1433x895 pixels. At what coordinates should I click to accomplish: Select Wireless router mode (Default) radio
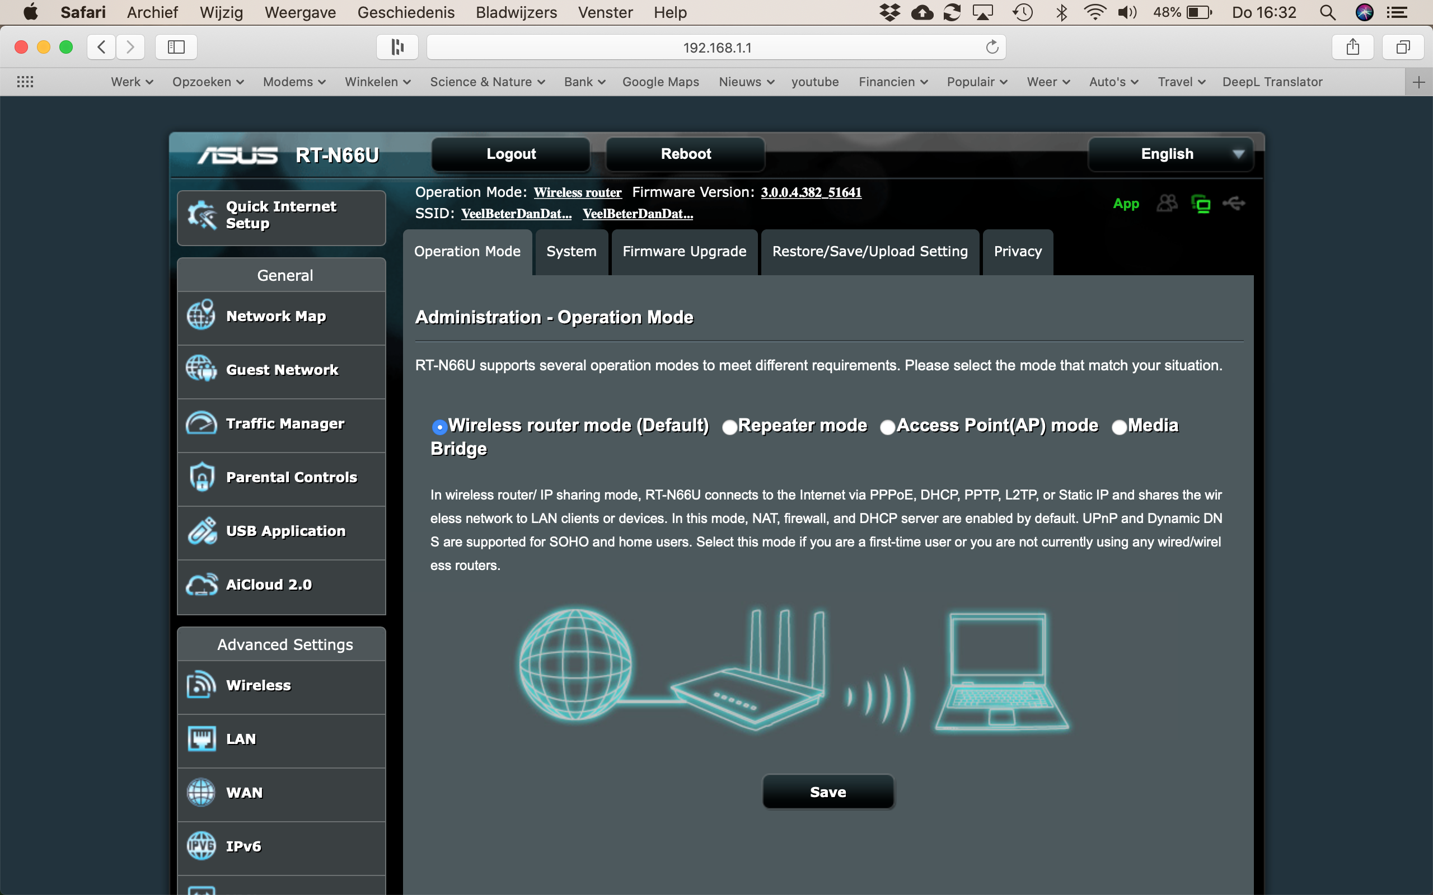[x=439, y=427]
